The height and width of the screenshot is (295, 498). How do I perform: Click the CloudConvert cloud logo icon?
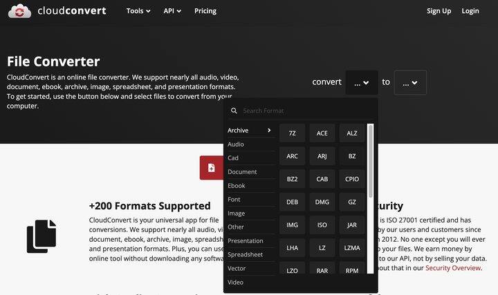[19, 11]
